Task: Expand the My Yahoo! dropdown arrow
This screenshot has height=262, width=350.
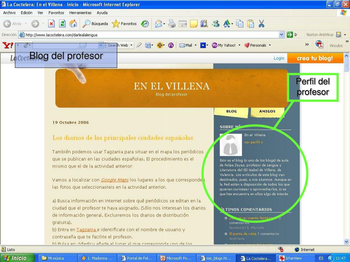Action: 239,45
